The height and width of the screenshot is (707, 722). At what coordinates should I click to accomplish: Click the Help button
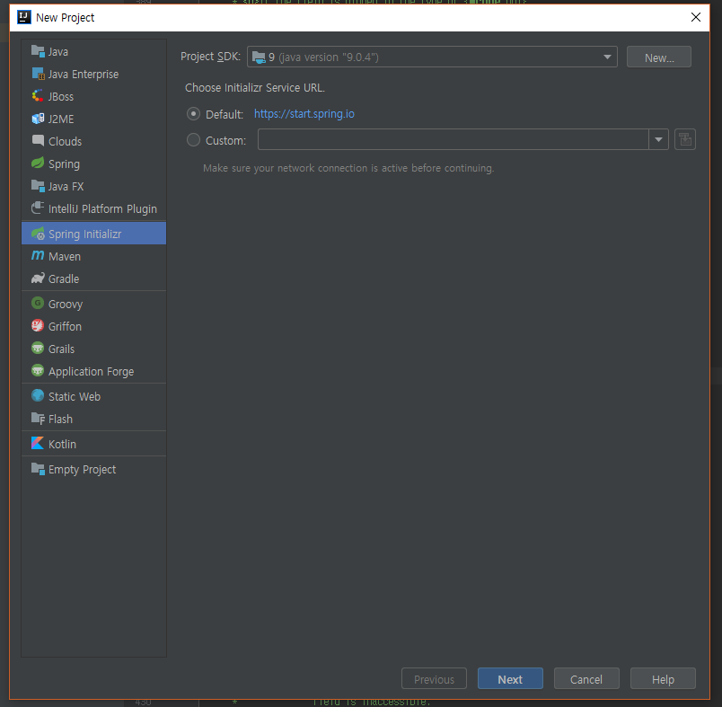click(x=663, y=678)
